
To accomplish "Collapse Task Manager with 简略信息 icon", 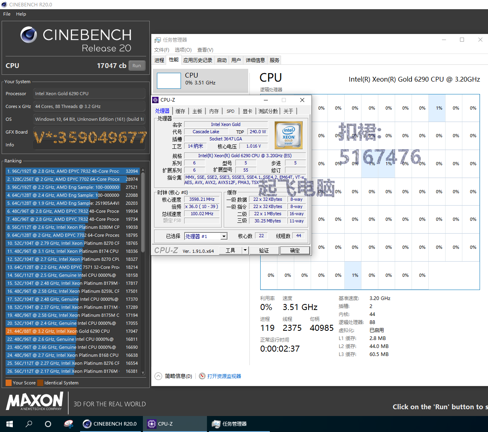I will (159, 376).
